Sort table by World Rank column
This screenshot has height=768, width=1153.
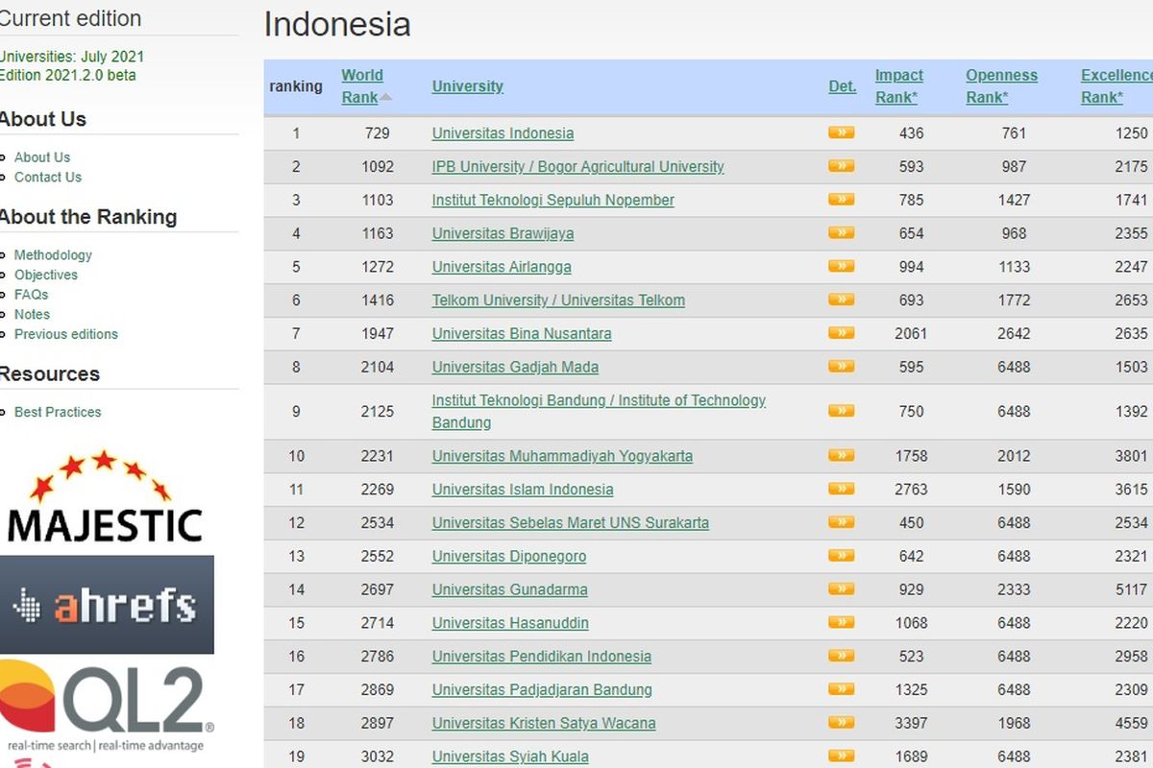point(362,86)
